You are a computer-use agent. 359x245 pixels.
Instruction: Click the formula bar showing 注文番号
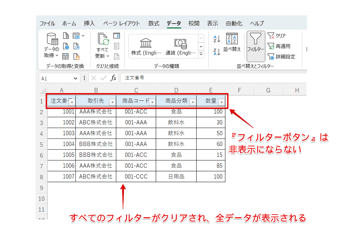coord(213,78)
